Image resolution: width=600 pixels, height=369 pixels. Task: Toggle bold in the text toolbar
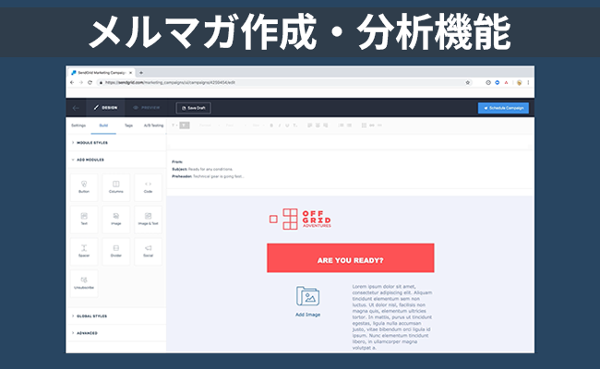[271, 125]
